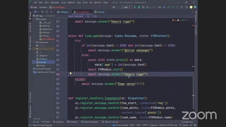
Task: Click the editor tabs more-options icon
Action: 192,12
